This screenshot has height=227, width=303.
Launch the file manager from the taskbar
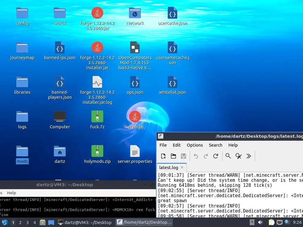tap(43, 222)
